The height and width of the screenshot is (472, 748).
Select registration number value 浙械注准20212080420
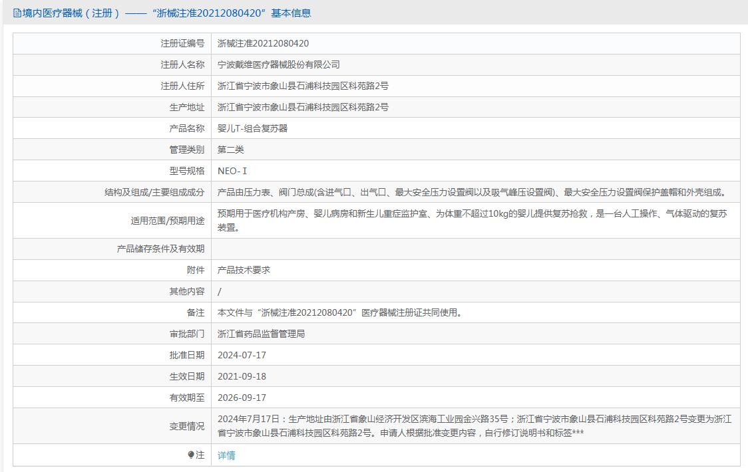(264, 43)
